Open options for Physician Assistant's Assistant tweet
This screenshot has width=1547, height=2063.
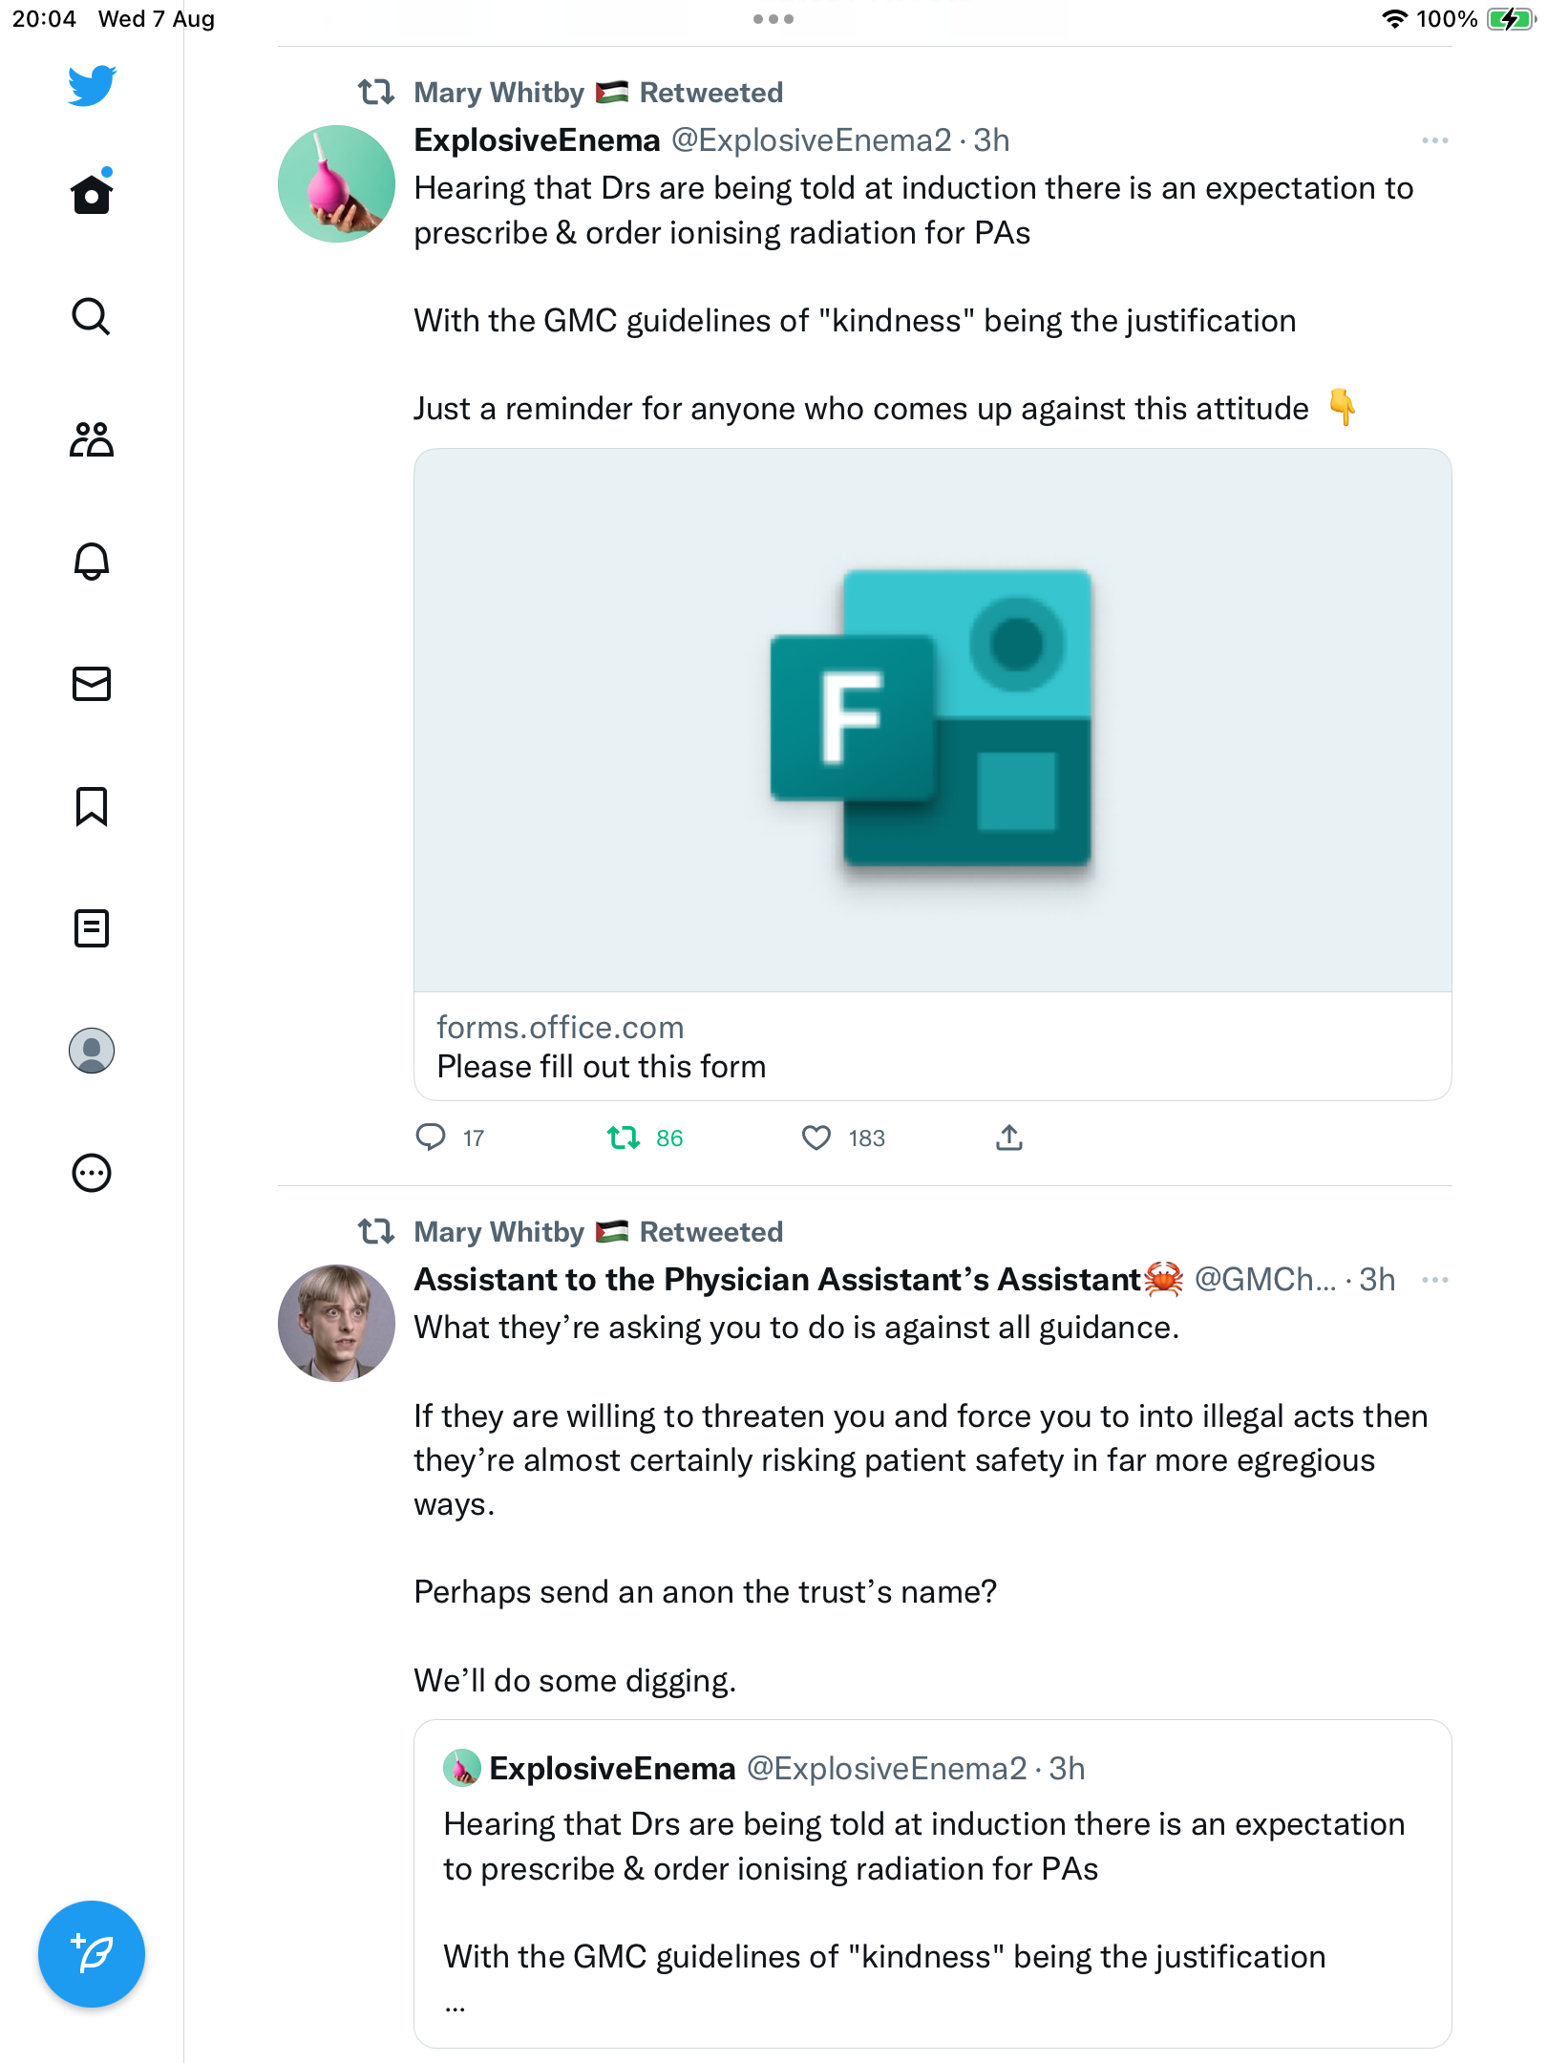tap(1434, 1280)
